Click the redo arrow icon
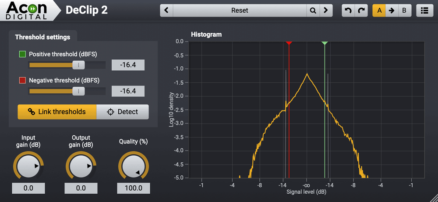Screen dimensions: 438x202 [x=361, y=10]
